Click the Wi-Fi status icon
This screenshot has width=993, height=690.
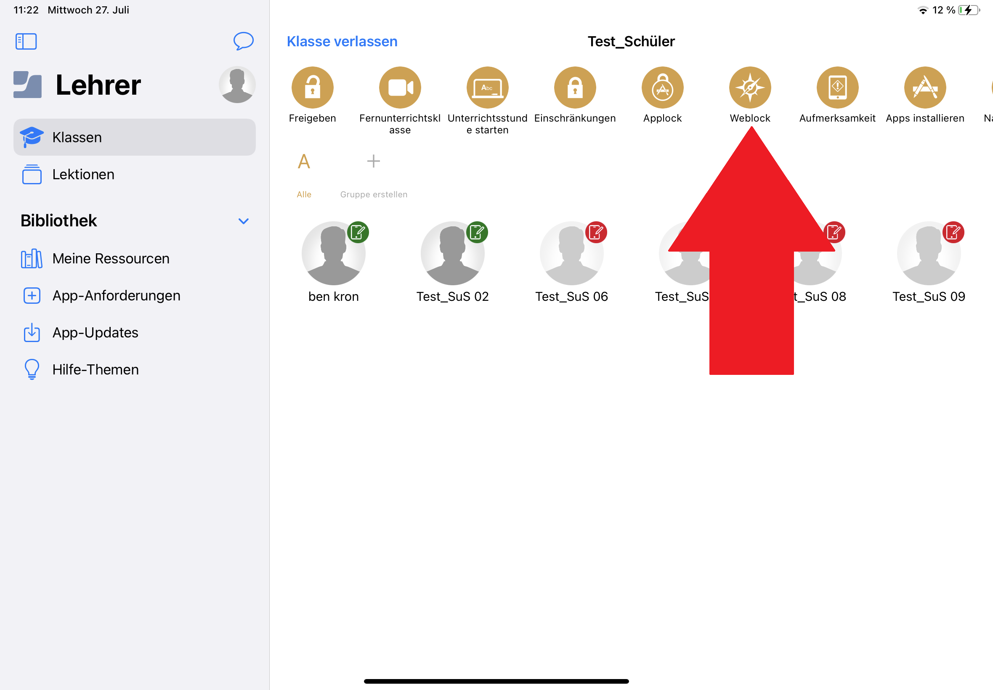pos(923,11)
